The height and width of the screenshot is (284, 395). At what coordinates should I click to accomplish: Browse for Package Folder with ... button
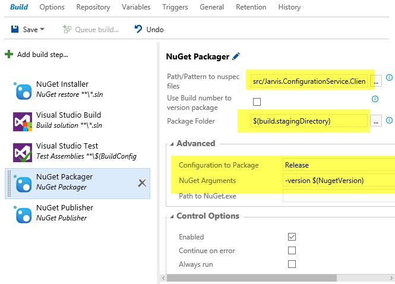click(376, 121)
